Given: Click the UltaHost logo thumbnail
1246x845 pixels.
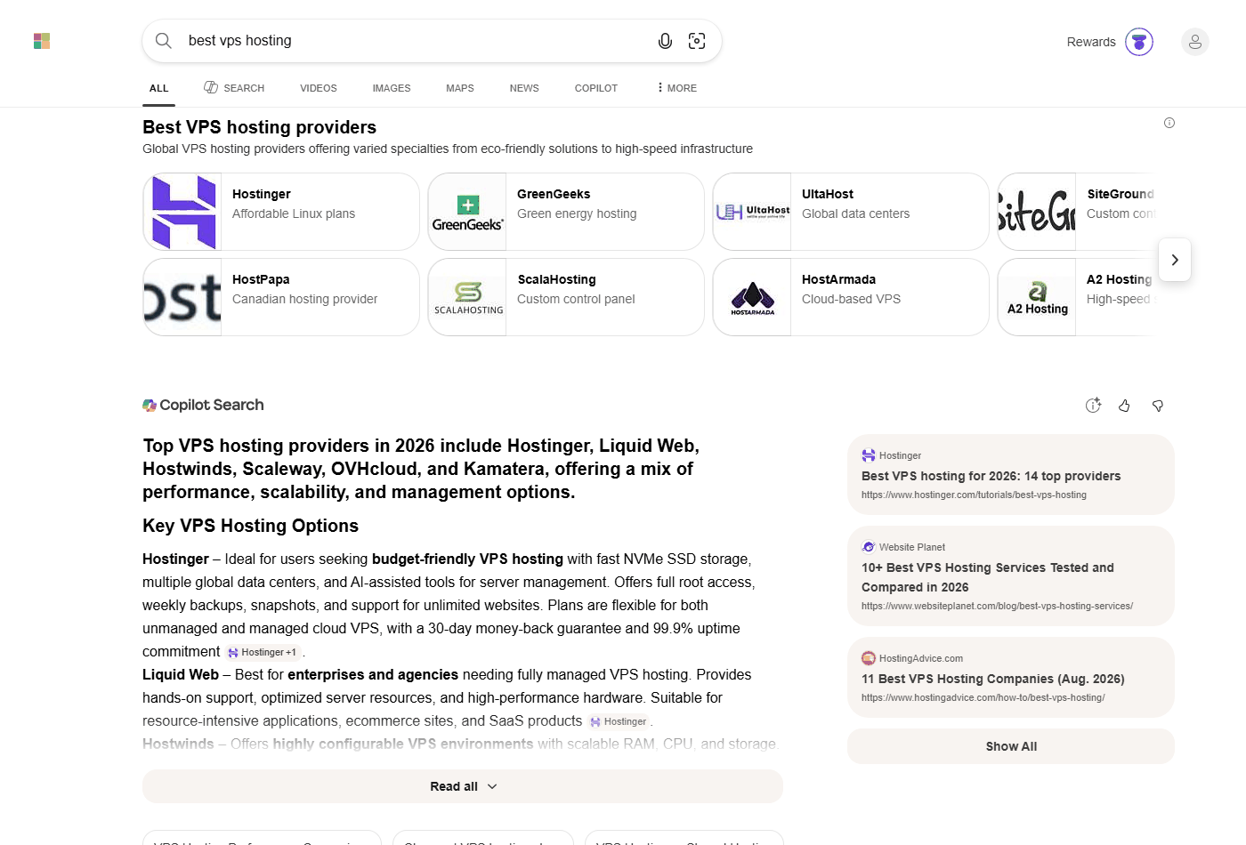Looking at the screenshot, I should point(752,212).
